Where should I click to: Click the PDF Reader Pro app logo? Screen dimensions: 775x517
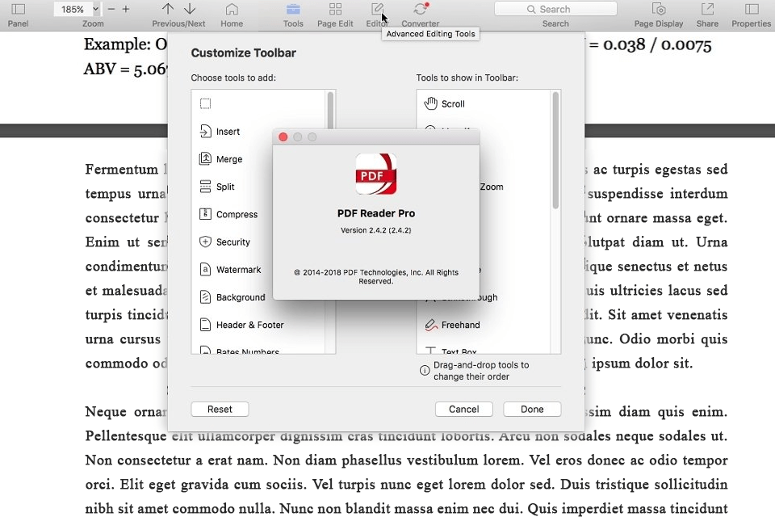[x=376, y=174]
